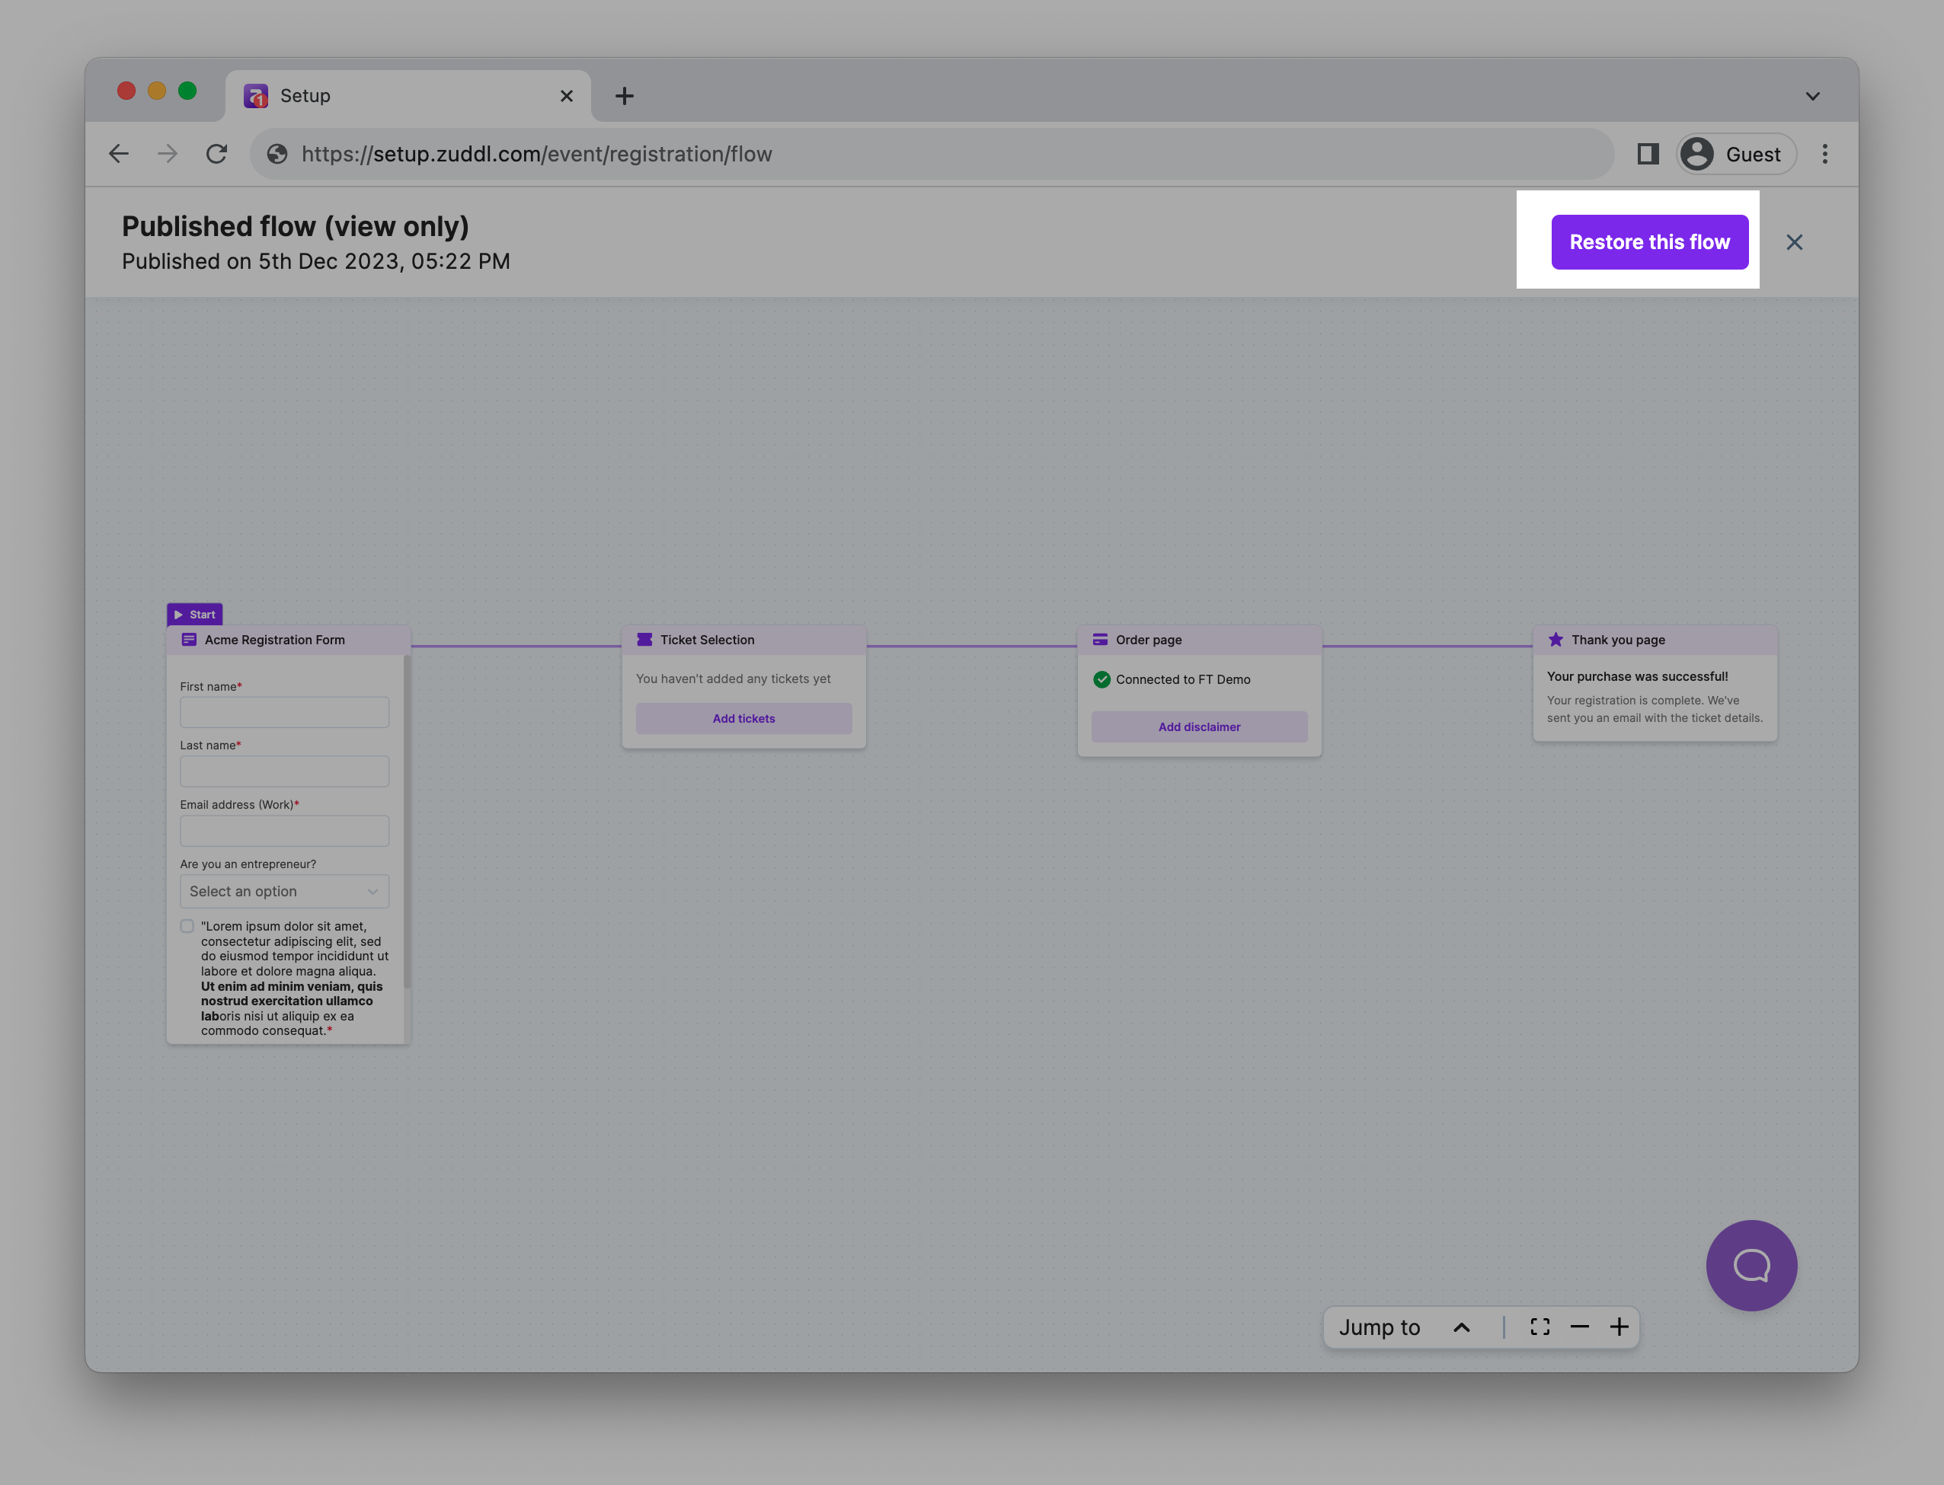Click Restore this flow button

coord(1648,242)
